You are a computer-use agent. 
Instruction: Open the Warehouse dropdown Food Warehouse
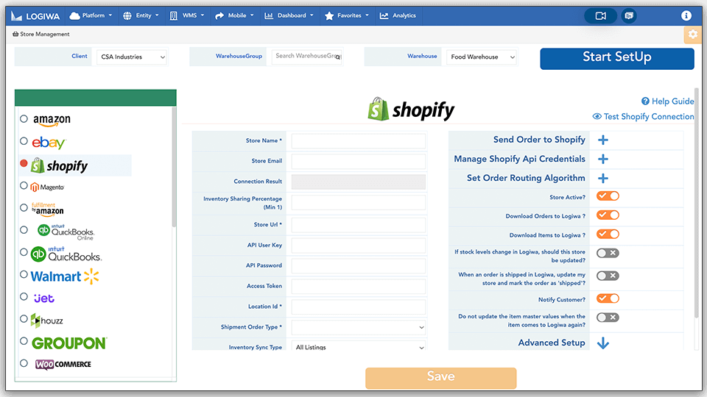pyautogui.click(x=482, y=57)
